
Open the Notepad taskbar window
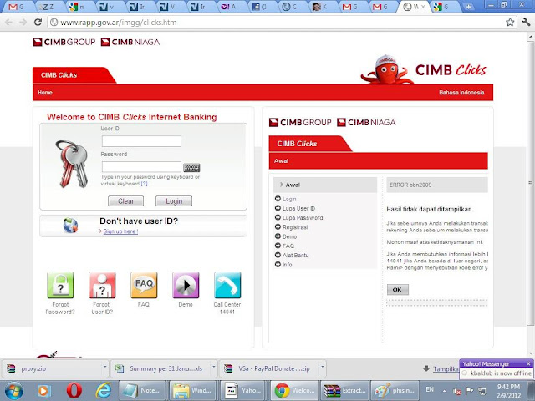coord(142,390)
